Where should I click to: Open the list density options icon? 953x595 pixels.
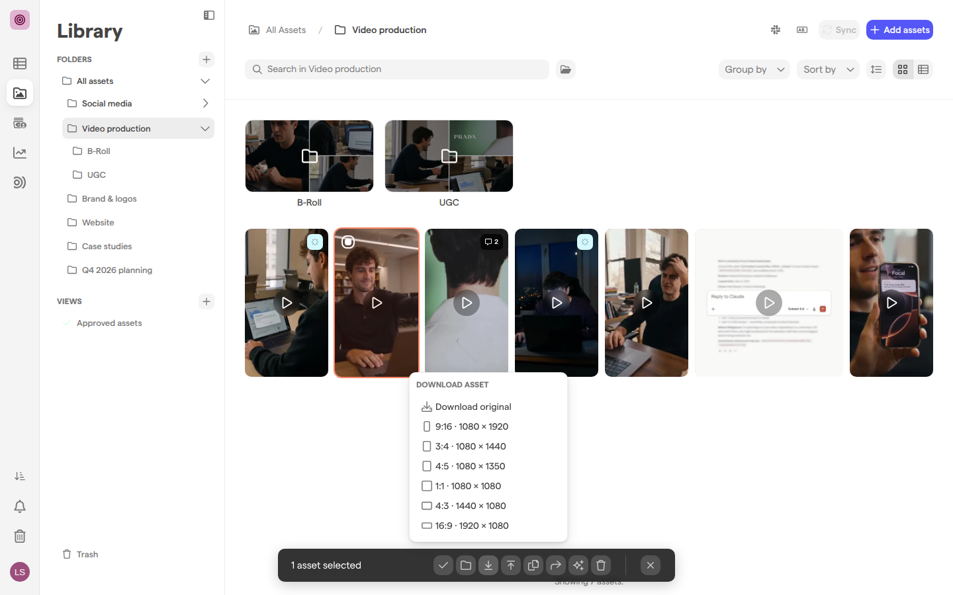pos(876,69)
